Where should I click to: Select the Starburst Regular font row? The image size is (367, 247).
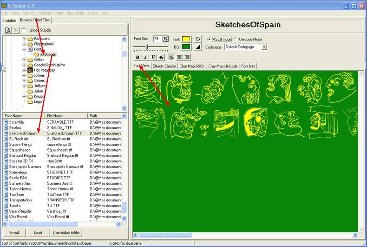[62, 156]
